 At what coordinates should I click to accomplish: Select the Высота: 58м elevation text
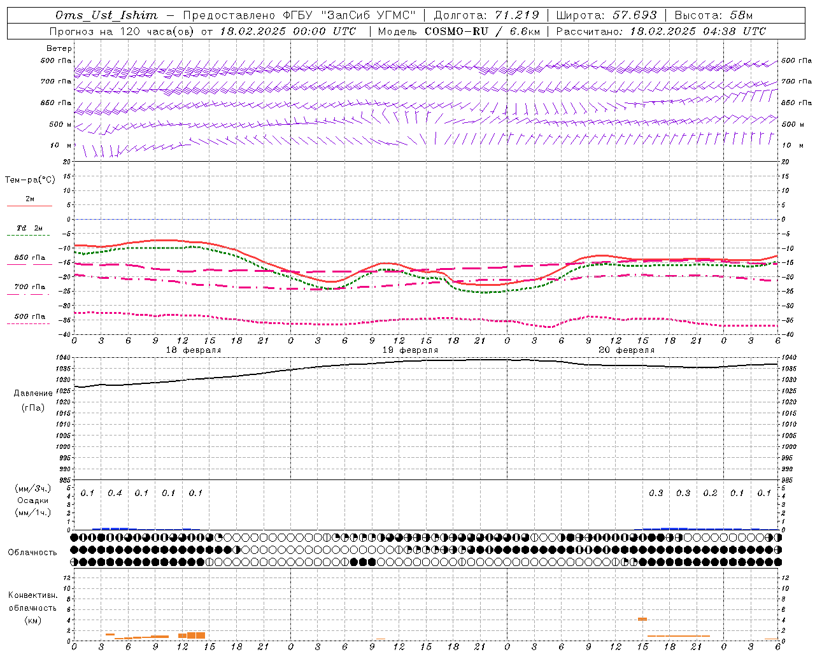(714, 15)
